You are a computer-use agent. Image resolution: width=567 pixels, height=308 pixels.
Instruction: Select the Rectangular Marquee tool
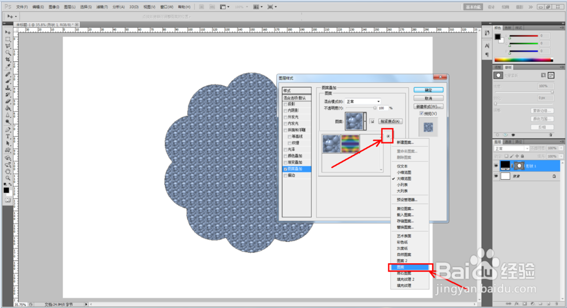(x=7, y=39)
